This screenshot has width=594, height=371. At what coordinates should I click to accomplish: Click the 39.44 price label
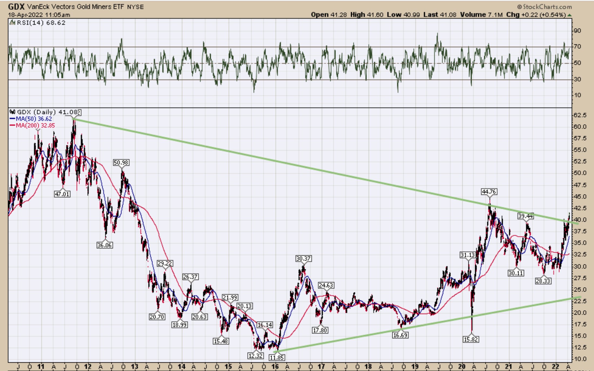[525, 216]
